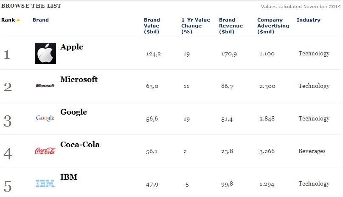This screenshot has width=343, height=197.
Task: Click the Apple logo icon
Action: 45,54
